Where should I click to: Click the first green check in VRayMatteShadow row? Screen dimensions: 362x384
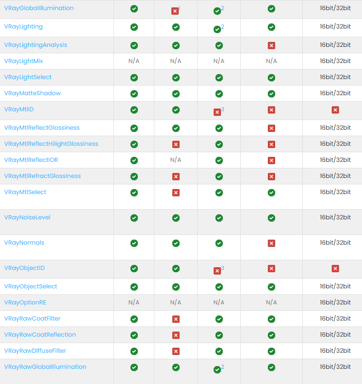click(x=134, y=94)
